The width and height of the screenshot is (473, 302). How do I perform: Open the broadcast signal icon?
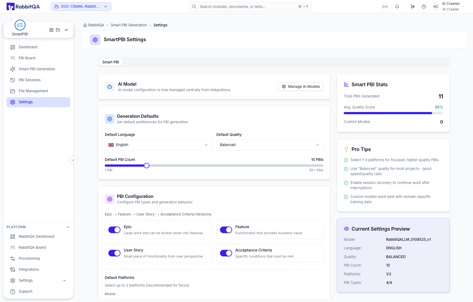tap(385, 7)
